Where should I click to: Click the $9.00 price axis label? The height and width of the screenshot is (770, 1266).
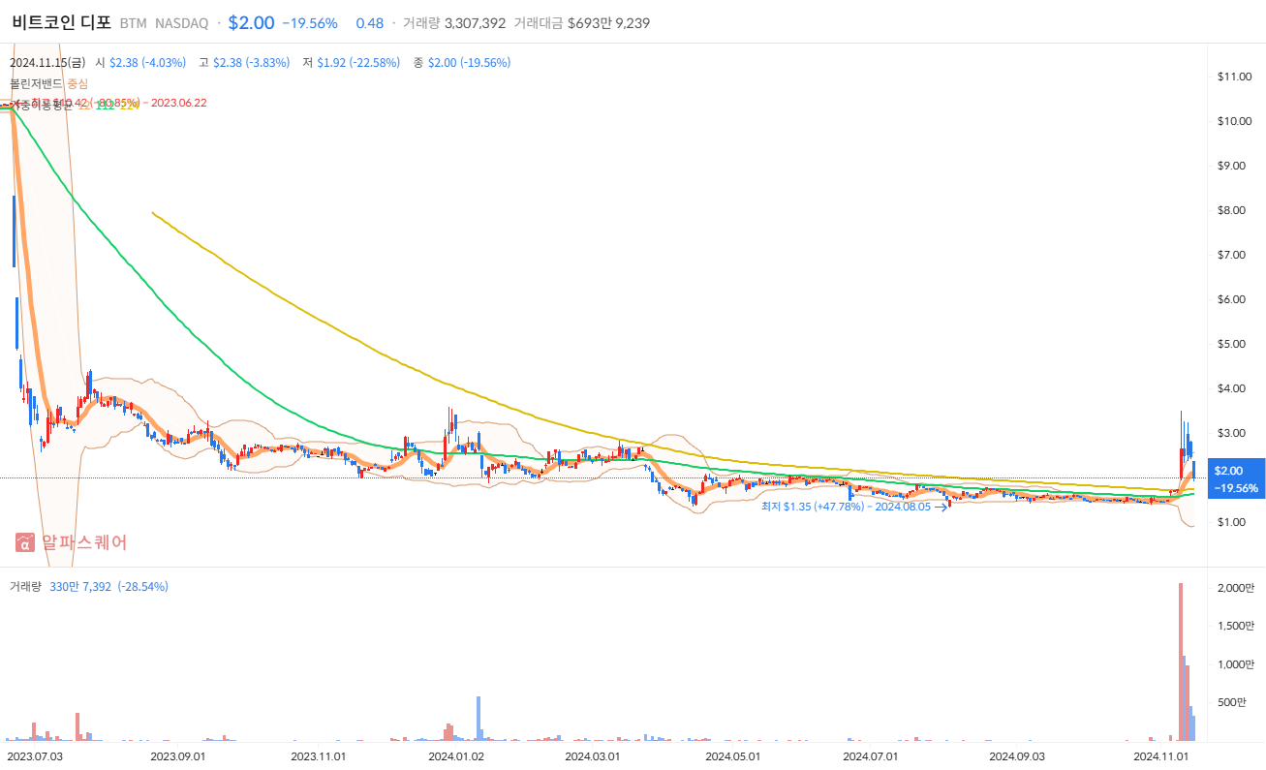pyautogui.click(x=1231, y=166)
